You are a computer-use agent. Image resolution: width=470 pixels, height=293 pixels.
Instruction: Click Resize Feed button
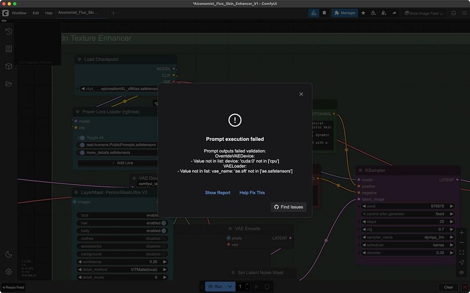coord(13,287)
